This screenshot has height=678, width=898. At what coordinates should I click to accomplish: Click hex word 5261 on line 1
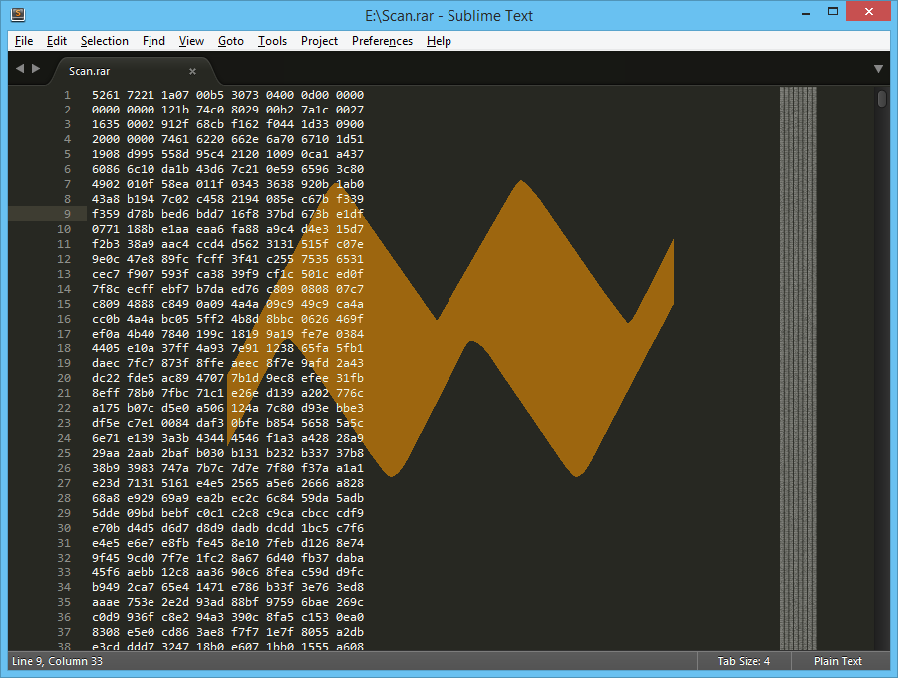106,95
